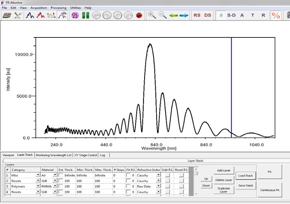
Task: Switch to the Viewport tab
Action: [8, 155]
